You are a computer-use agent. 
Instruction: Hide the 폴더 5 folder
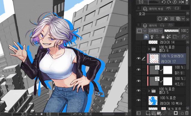coord(139,91)
